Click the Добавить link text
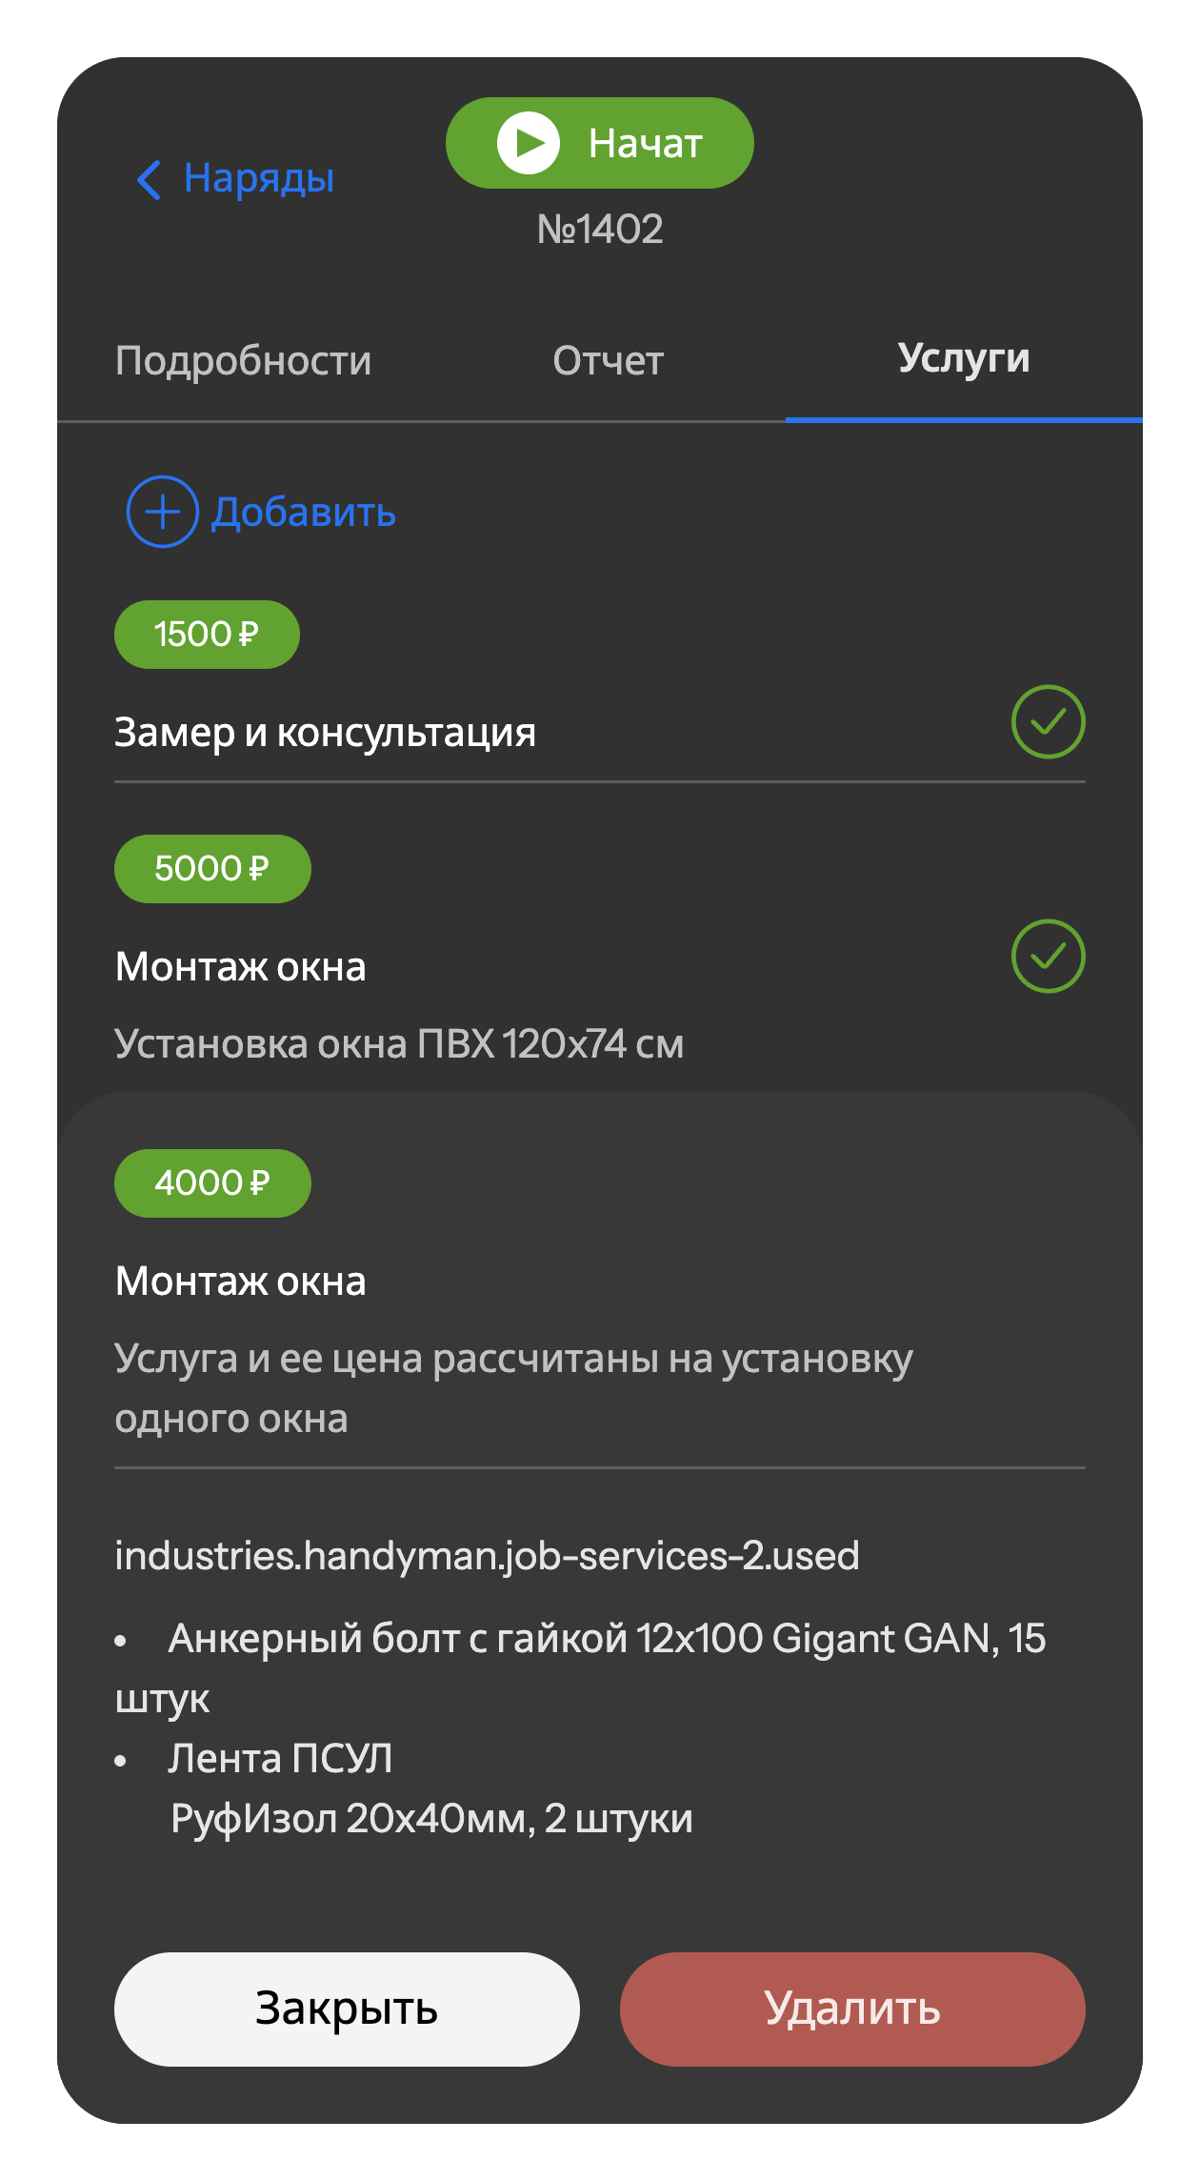This screenshot has height=2181, width=1200. pos(303,513)
